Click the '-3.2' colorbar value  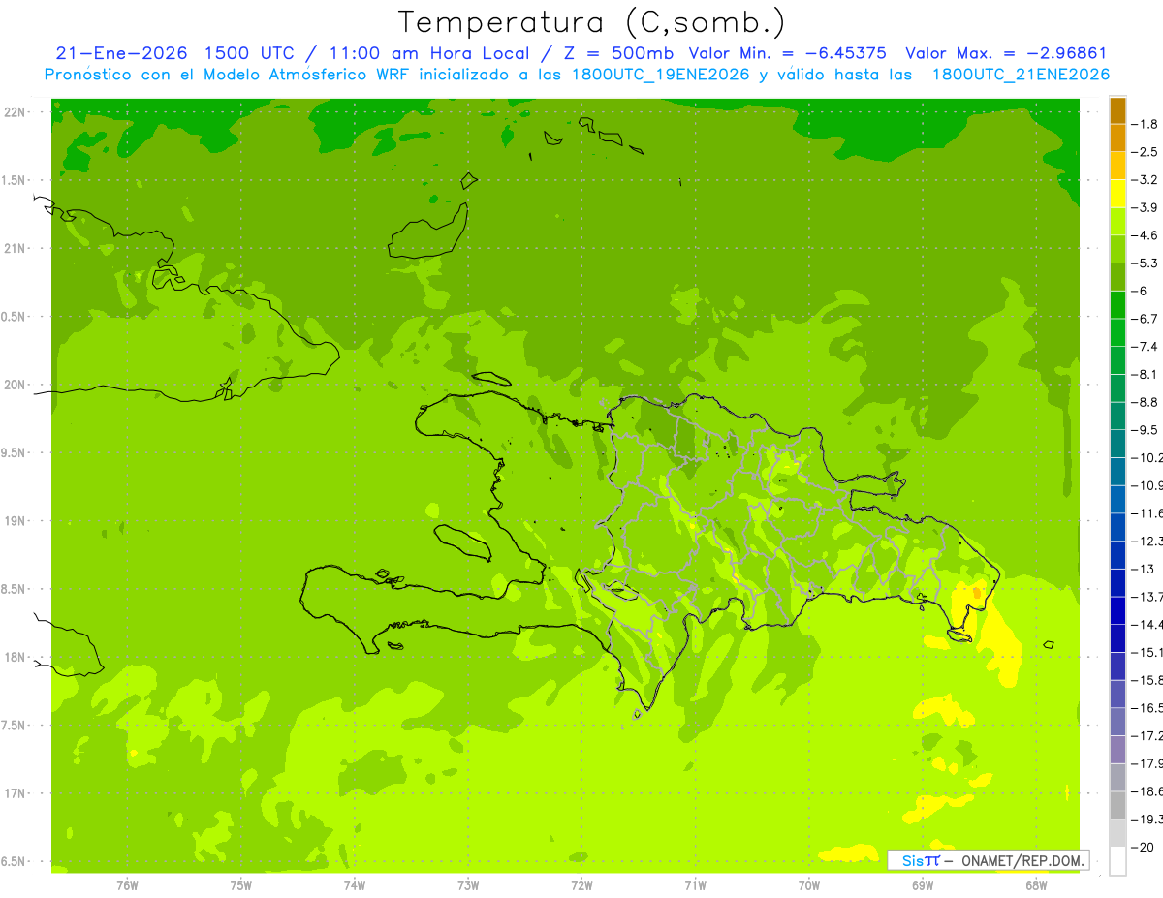click(1147, 179)
